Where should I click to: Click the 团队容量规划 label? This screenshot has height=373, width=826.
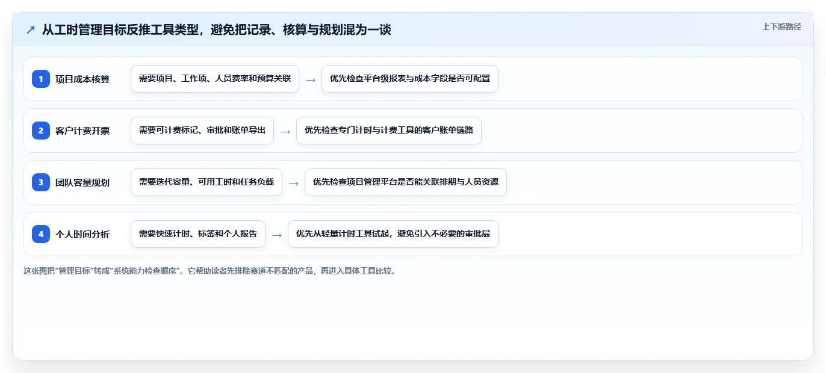coord(82,182)
